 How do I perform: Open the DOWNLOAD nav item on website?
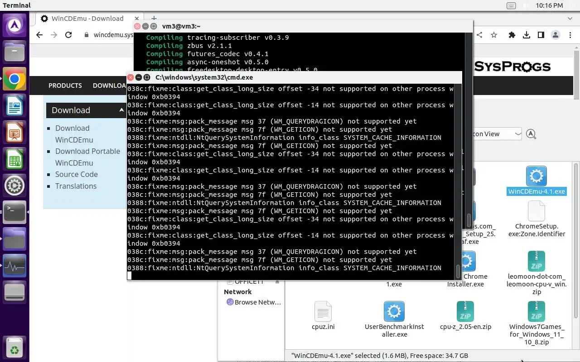pos(109,86)
